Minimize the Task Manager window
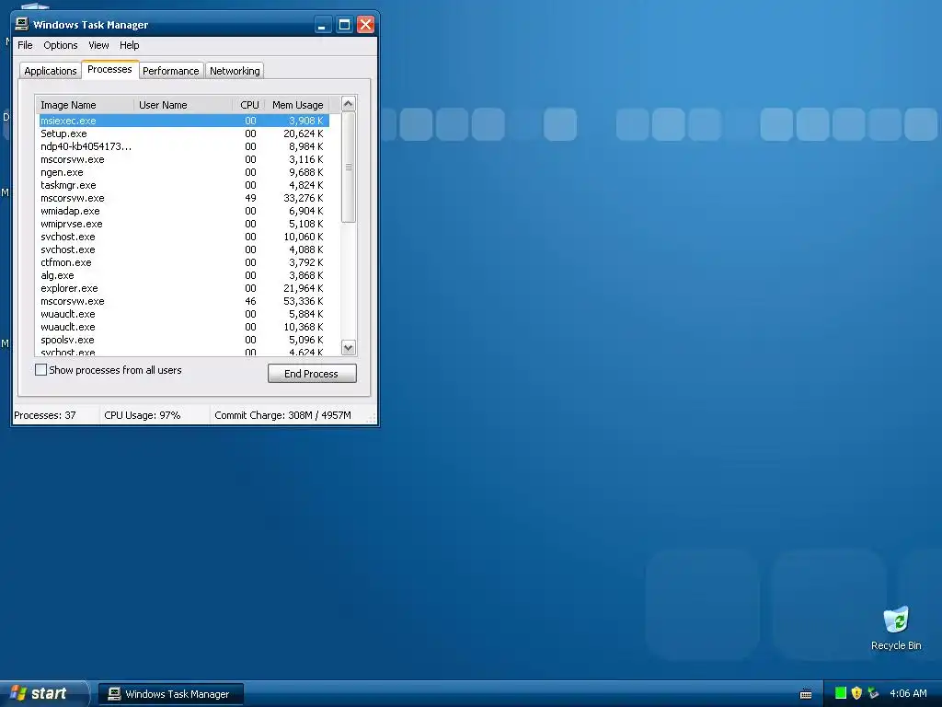The width and height of the screenshot is (942, 707). tap(323, 25)
